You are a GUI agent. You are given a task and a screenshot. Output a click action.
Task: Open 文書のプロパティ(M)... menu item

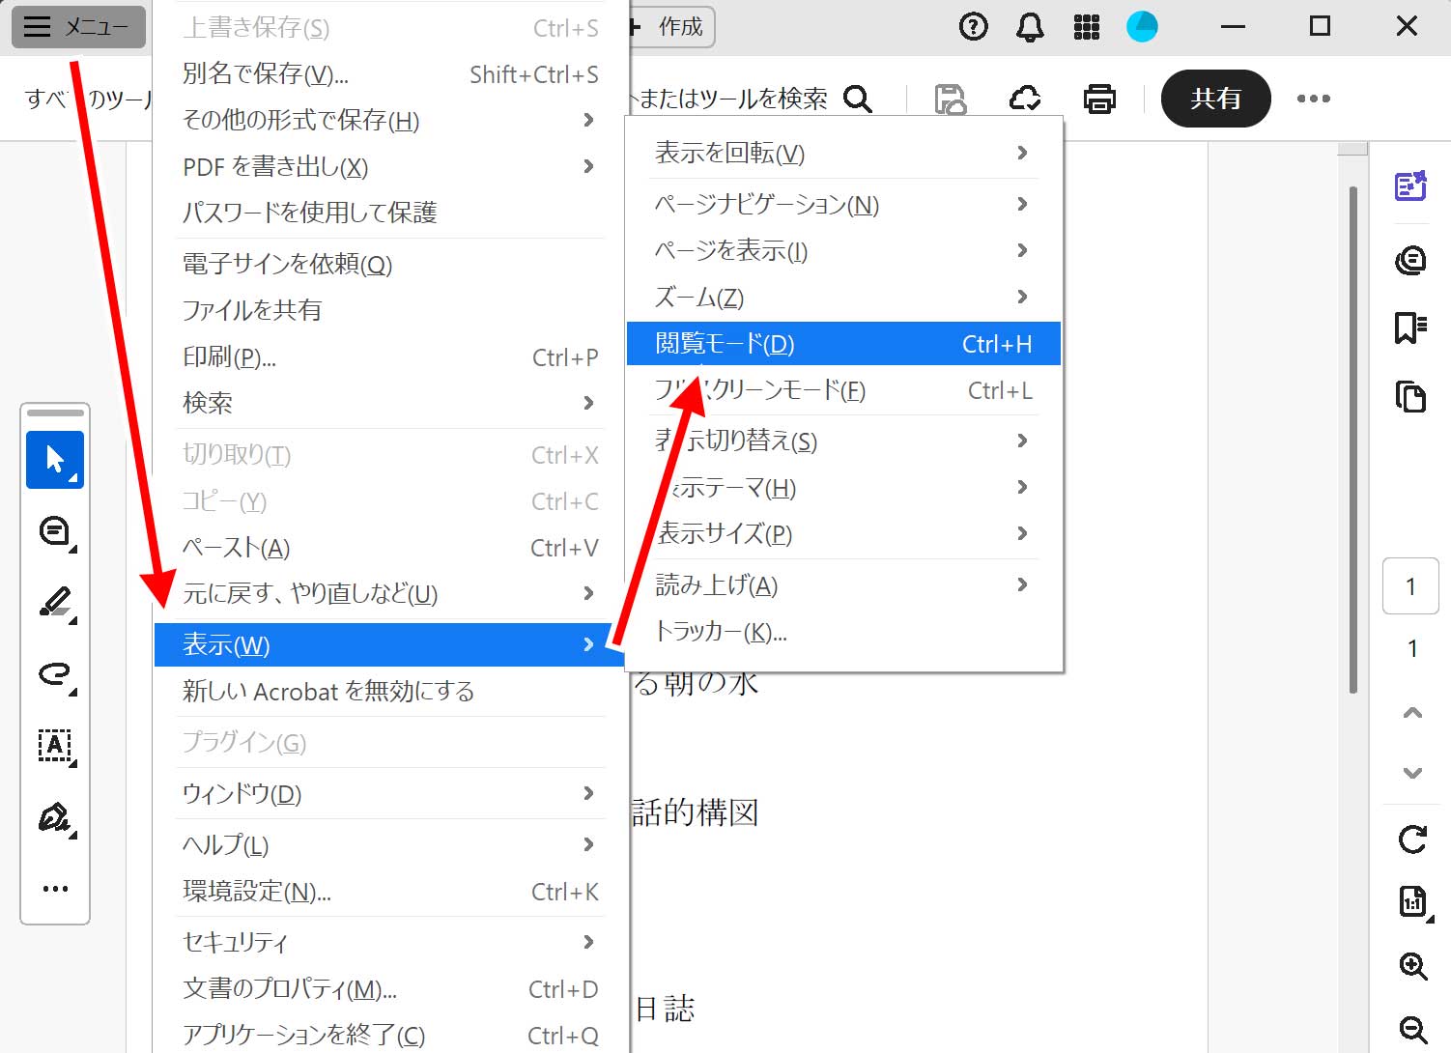click(391, 988)
